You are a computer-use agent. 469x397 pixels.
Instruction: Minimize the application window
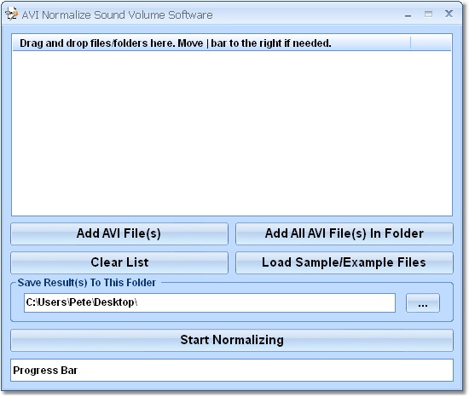pyautogui.click(x=408, y=15)
